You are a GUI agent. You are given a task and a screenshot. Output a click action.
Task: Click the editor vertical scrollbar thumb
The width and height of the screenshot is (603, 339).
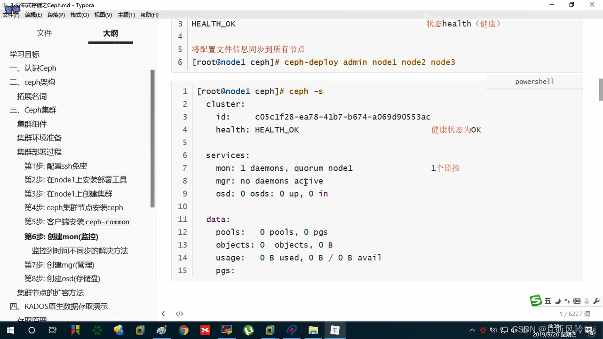pos(601,89)
